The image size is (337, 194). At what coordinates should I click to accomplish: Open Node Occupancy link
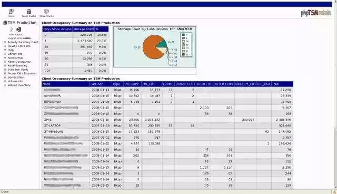pos(19,62)
